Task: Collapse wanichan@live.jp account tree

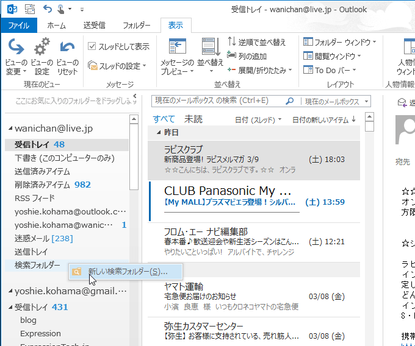Action: [x=10, y=129]
